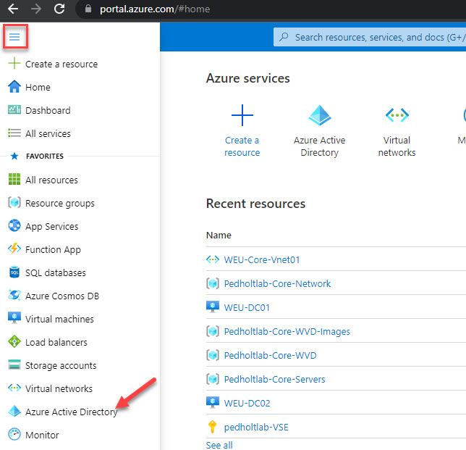
Task: Open Dashboard from the sidebar
Action: click(x=48, y=110)
